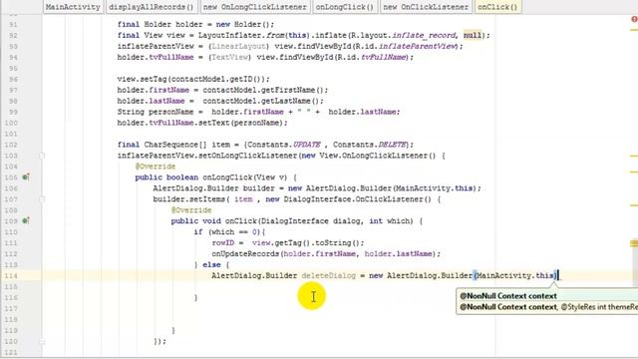
Task: Click 'LayoutInflater.from' on line 92
Action: click(x=241, y=36)
